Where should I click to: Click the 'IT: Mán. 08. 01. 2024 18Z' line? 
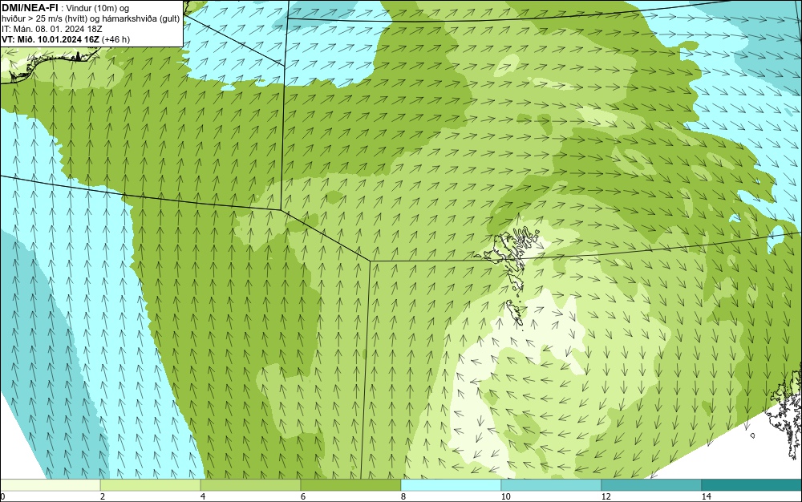51,29
